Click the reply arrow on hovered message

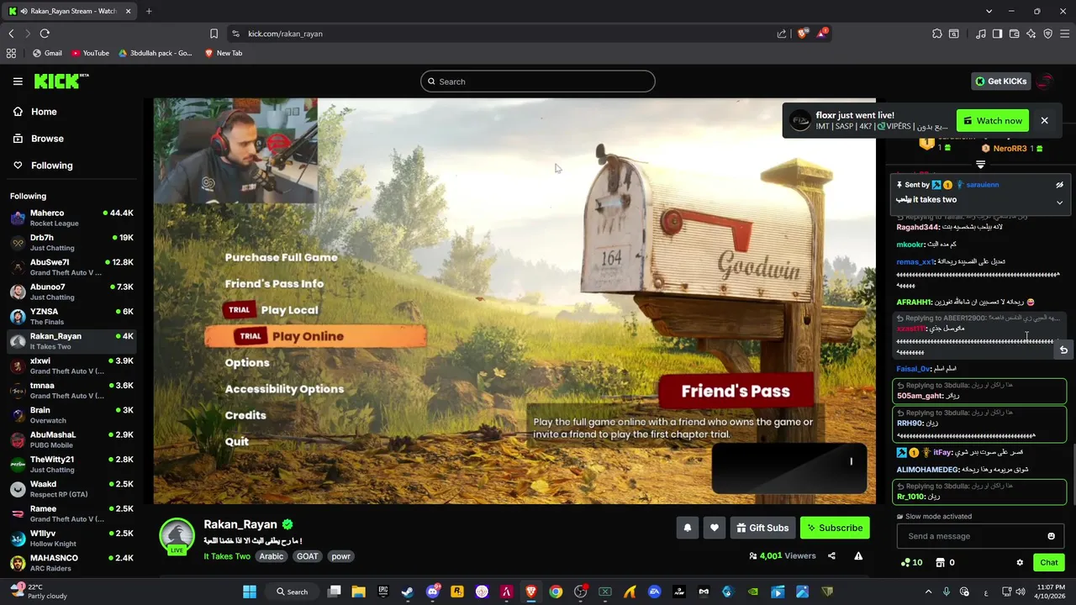(x=1063, y=350)
